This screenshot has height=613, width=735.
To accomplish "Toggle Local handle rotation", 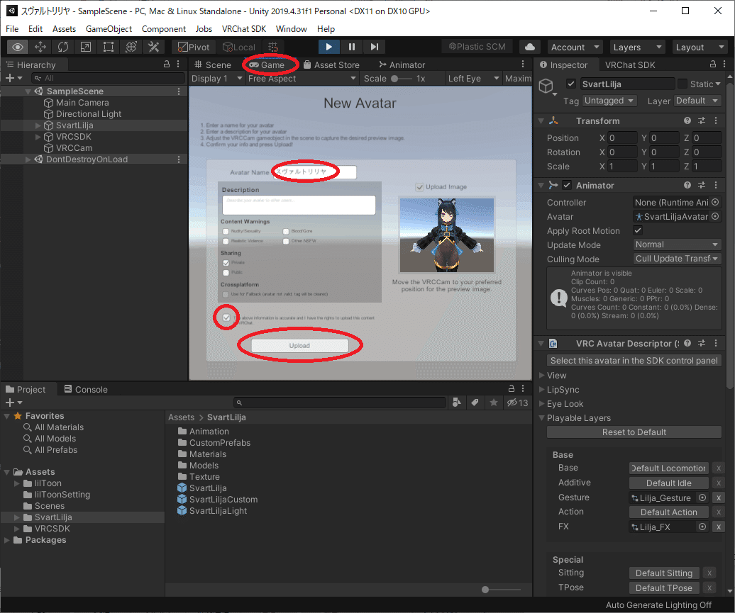I will pyautogui.click(x=238, y=47).
